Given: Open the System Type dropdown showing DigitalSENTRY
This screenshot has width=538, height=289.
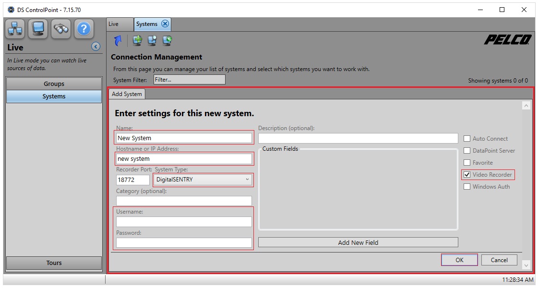Looking at the screenshot, I should coord(203,180).
